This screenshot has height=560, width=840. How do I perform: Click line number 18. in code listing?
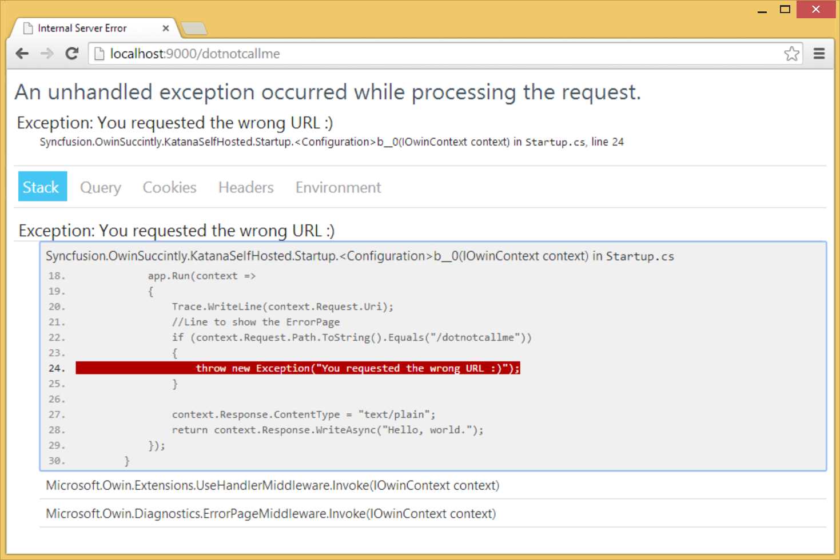(57, 276)
